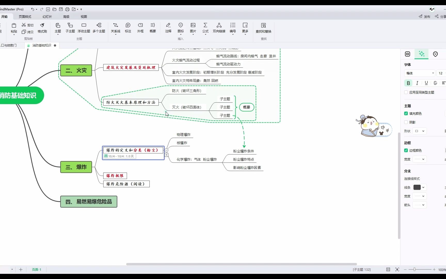Open the border 宽度 width dropdown
The height and width of the screenshot is (279, 446).
tap(420, 159)
